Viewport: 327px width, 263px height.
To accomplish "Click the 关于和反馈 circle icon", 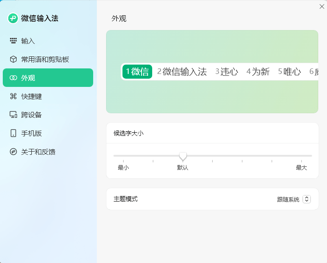I will pyautogui.click(x=13, y=152).
